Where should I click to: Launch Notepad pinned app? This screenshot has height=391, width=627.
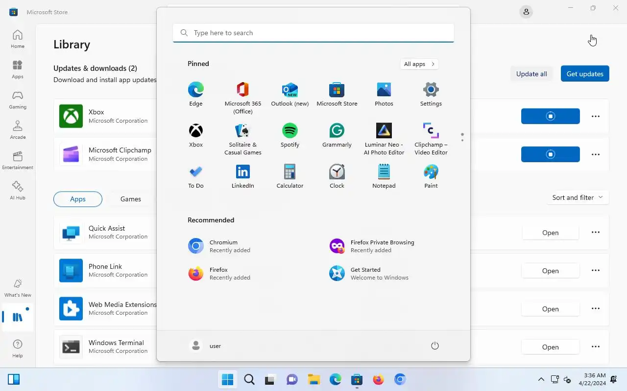point(384,176)
